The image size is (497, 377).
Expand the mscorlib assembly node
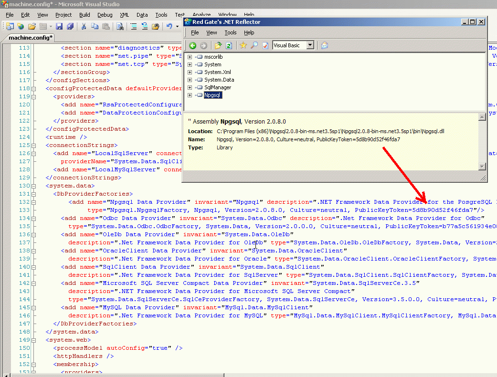coord(190,57)
